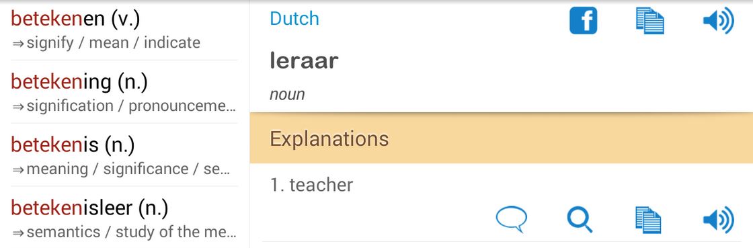The height and width of the screenshot is (248, 753).
Task: Tap the headword leraar
Action: pyautogui.click(x=304, y=61)
